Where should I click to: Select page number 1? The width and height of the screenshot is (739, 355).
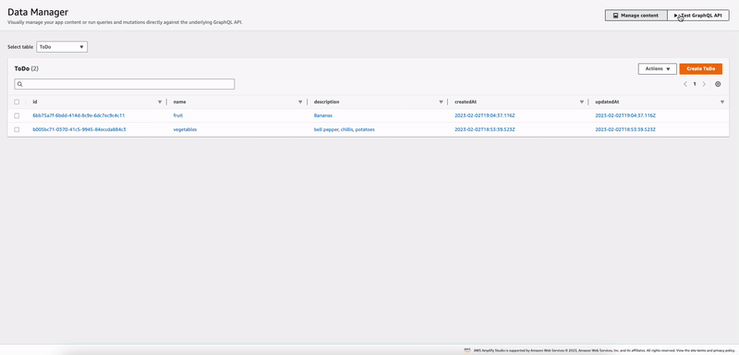point(695,84)
